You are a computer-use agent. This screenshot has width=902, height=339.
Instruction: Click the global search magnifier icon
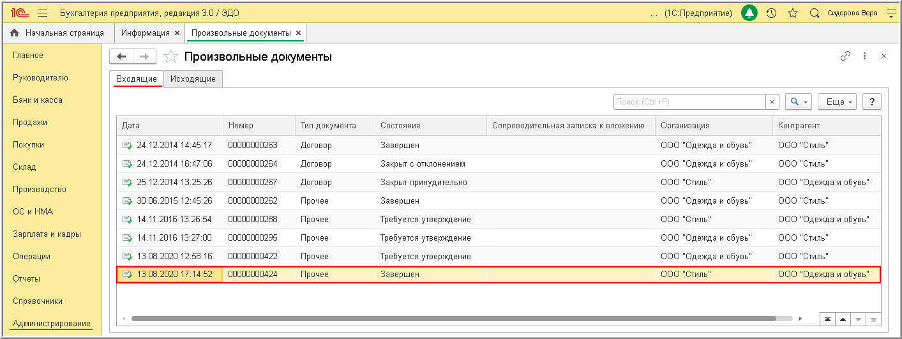pyautogui.click(x=814, y=13)
